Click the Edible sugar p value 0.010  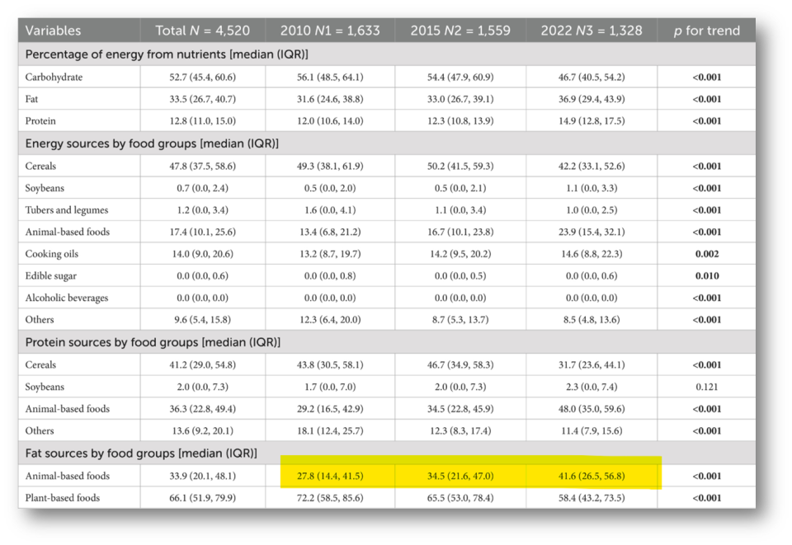pyautogui.click(x=707, y=276)
